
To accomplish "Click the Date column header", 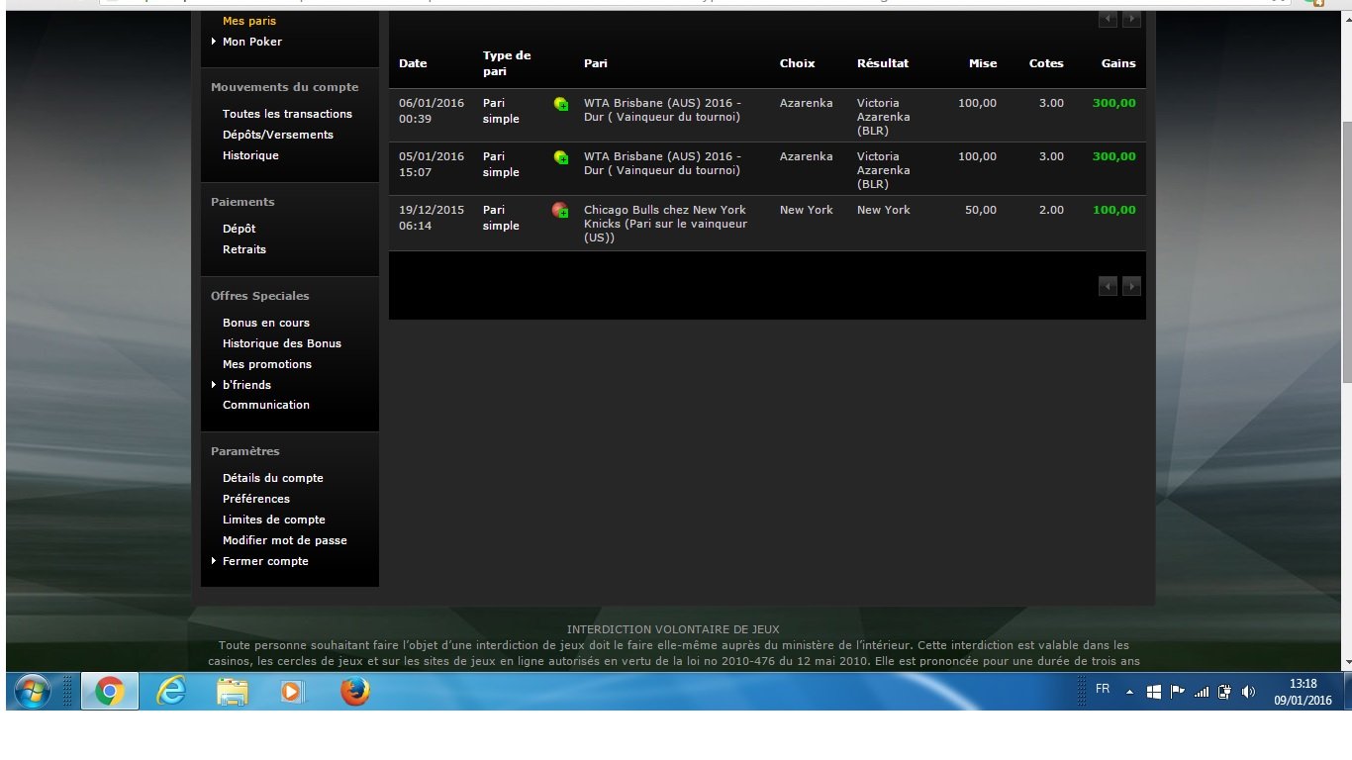I will pyautogui.click(x=413, y=63).
